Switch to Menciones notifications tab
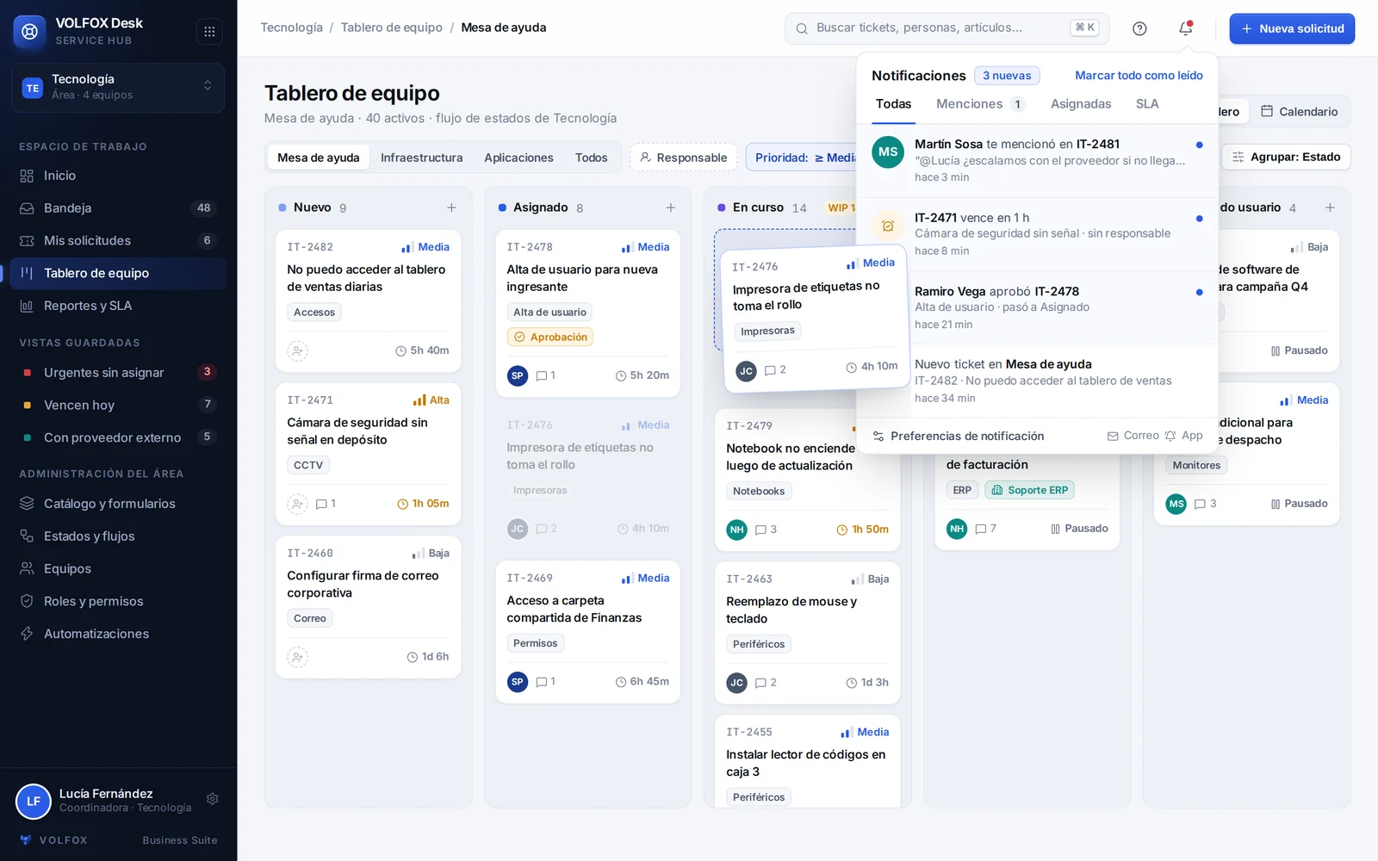 [x=979, y=104]
